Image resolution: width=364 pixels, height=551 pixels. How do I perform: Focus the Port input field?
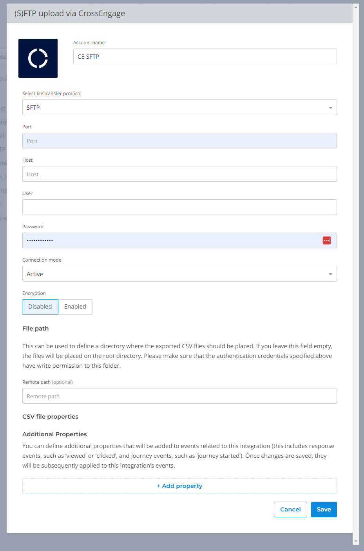[179, 141]
